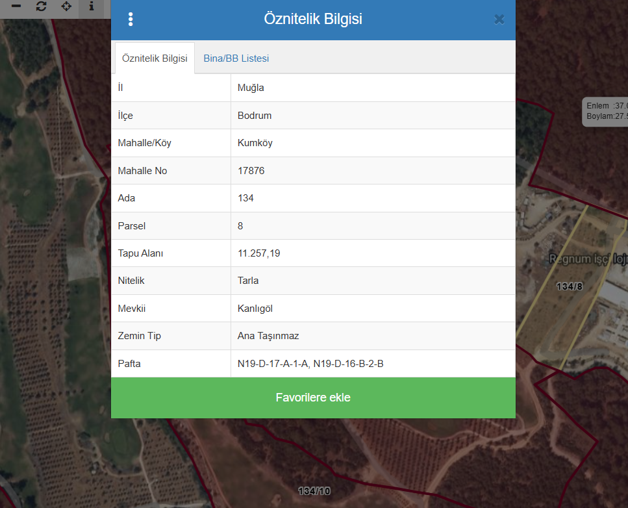Screen dimensions: 628x508
Task: Click the Mevkii value Kanlıgöl
Action: pos(255,309)
